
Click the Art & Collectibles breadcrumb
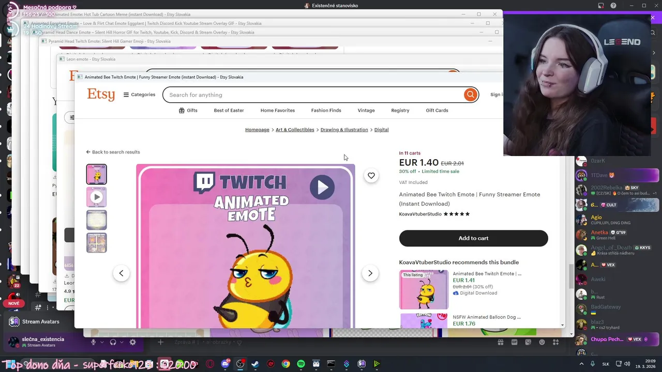pos(295,130)
